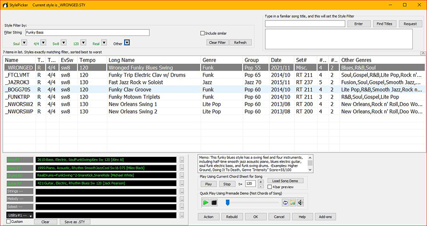Click the Load Song Demo button
This screenshot has width=427, height=226.
click(285, 181)
